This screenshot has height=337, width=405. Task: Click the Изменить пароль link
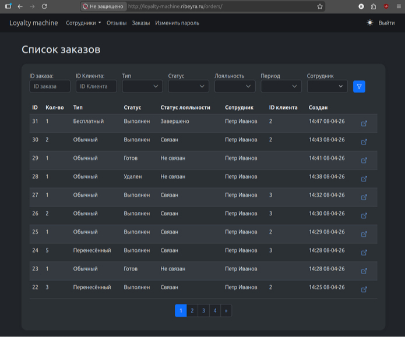pyautogui.click(x=177, y=23)
